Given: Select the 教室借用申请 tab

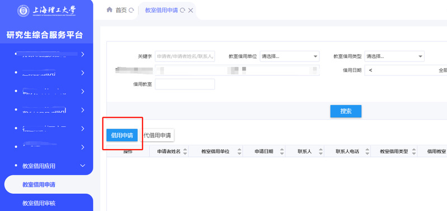Looking at the screenshot, I should 161,11.
